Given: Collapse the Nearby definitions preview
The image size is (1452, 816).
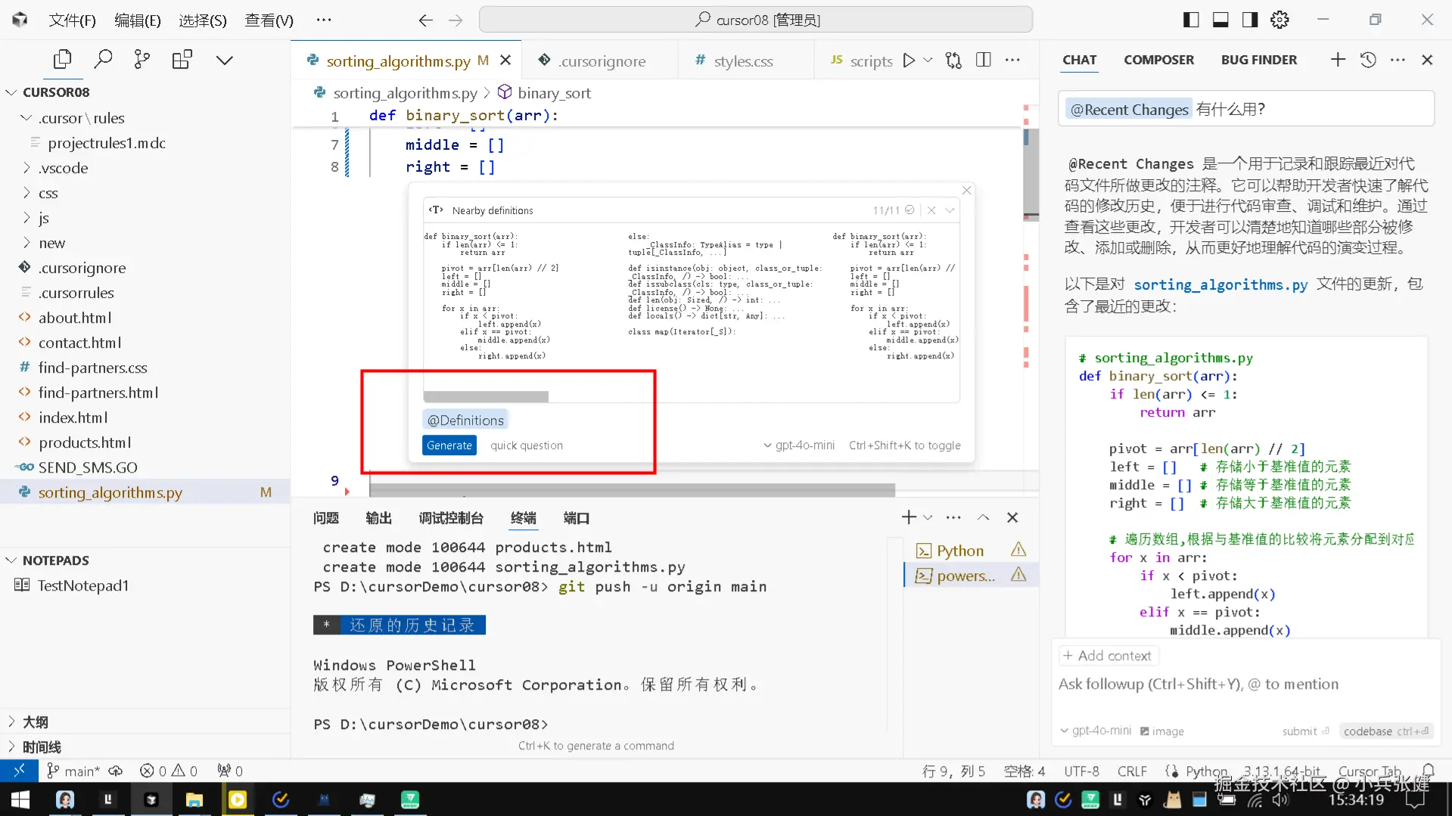Looking at the screenshot, I should pyautogui.click(x=950, y=210).
